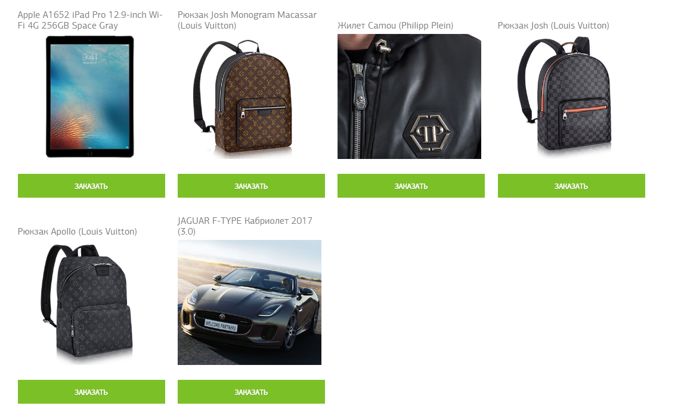Open the Рюкзак Josh Monogram Macassar title
The width and height of the screenshot is (678, 412).
click(x=247, y=20)
